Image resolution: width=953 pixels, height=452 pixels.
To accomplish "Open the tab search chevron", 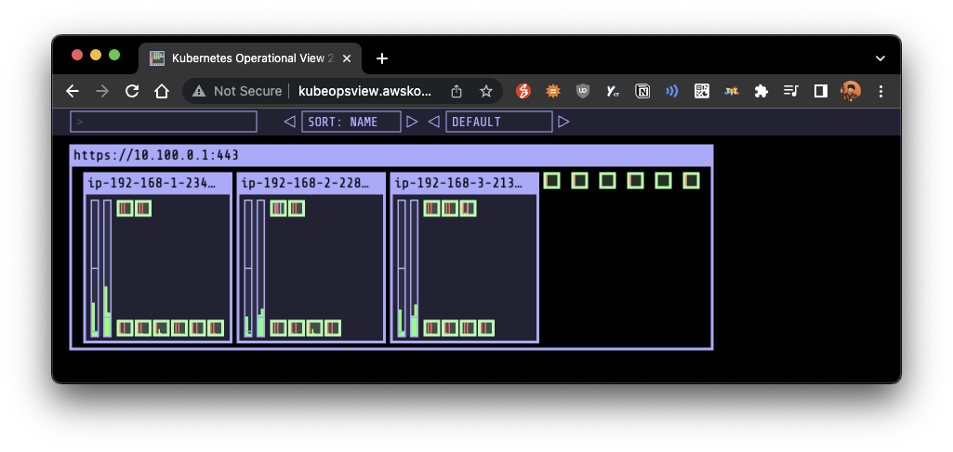I will click(880, 58).
